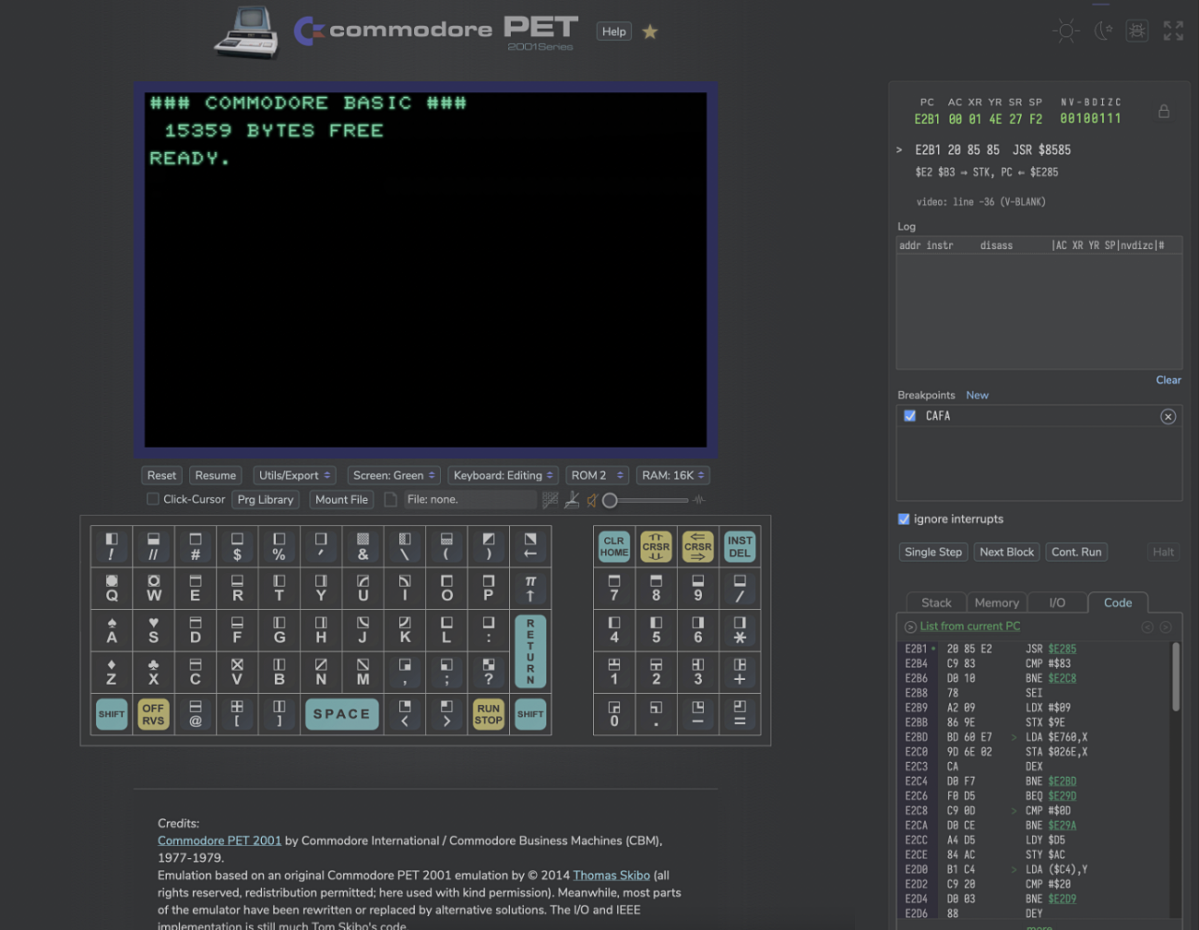Hit the INST DEL key
Image resolution: width=1199 pixels, height=930 pixels.
[740, 547]
